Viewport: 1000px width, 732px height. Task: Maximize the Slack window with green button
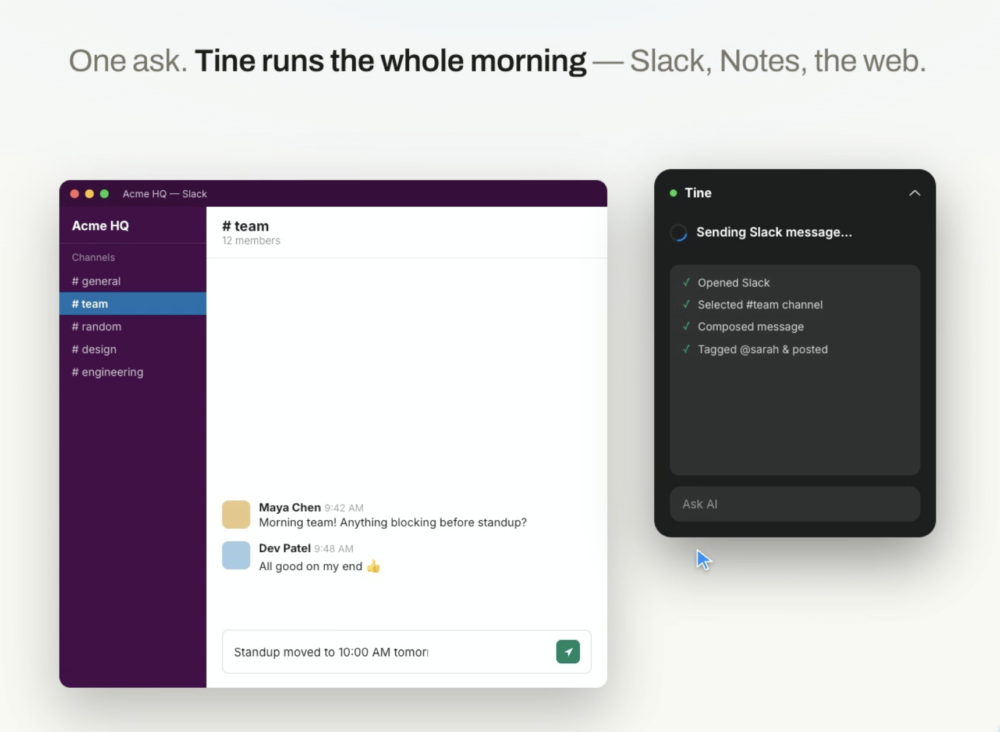(x=104, y=194)
